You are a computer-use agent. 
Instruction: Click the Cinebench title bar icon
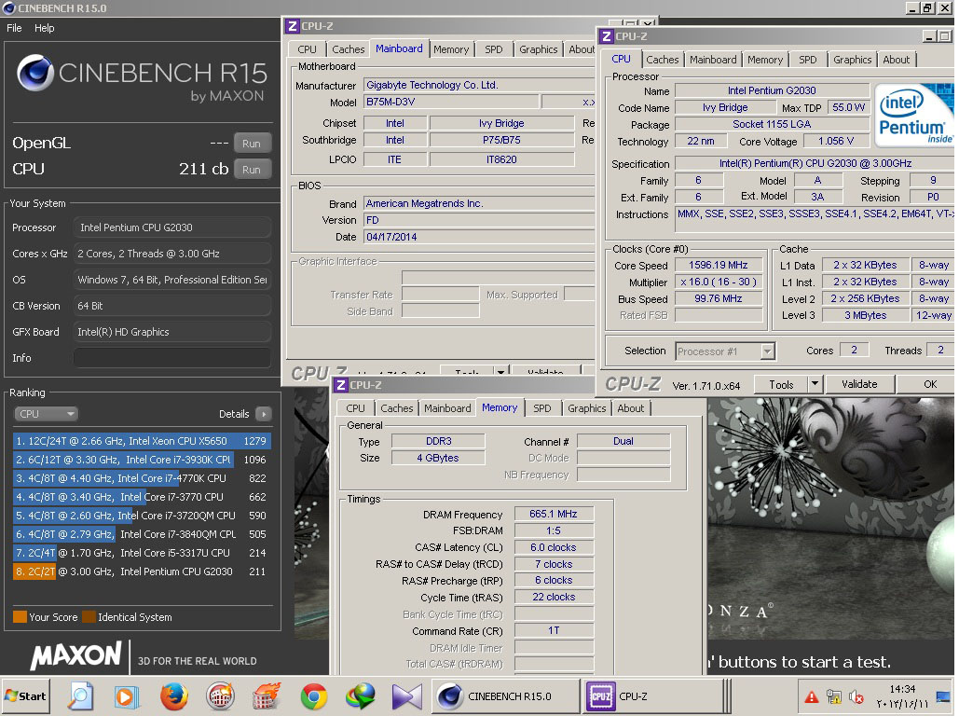click(8, 8)
